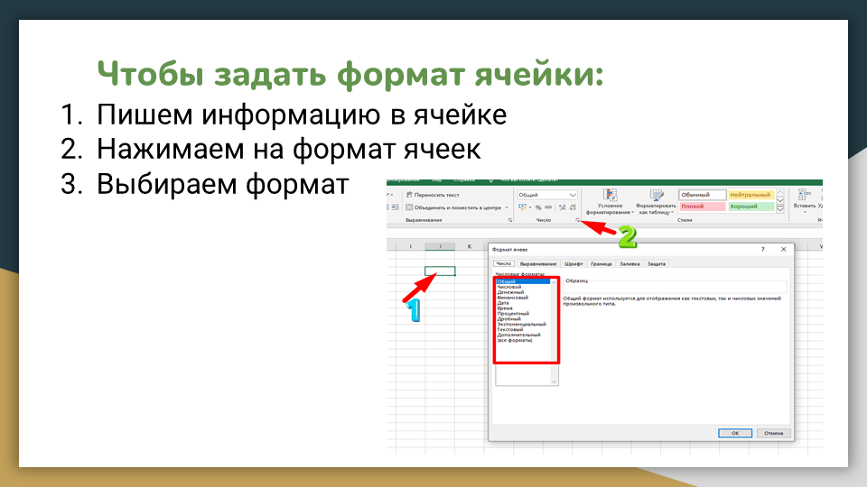867x487 pixels.
Task: Open the Alignment (Выравнивание) group dialog launcher
Action: pyautogui.click(x=509, y=220)
